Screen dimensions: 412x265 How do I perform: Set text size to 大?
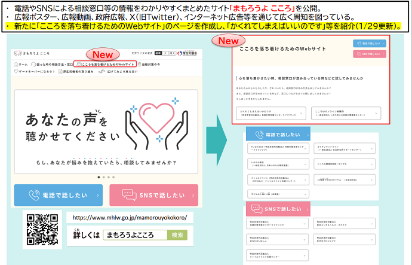165,53
